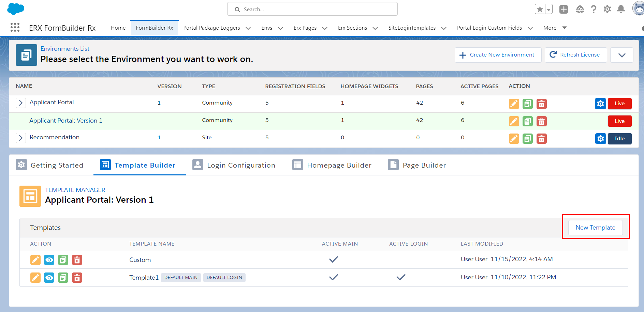Open the Erx Pages dropdown chevron

click(325, 28)
